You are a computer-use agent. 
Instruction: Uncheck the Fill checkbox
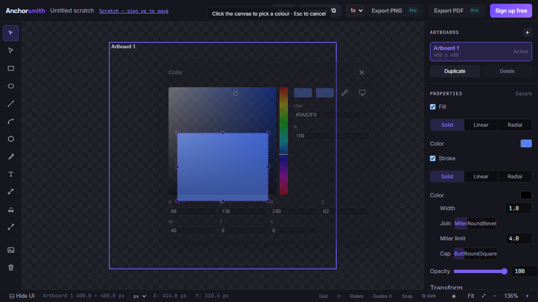coord(433,107)
